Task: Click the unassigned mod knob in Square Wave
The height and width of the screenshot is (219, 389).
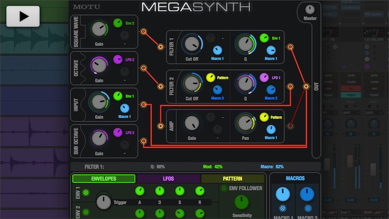Action: tap(124, 35)
